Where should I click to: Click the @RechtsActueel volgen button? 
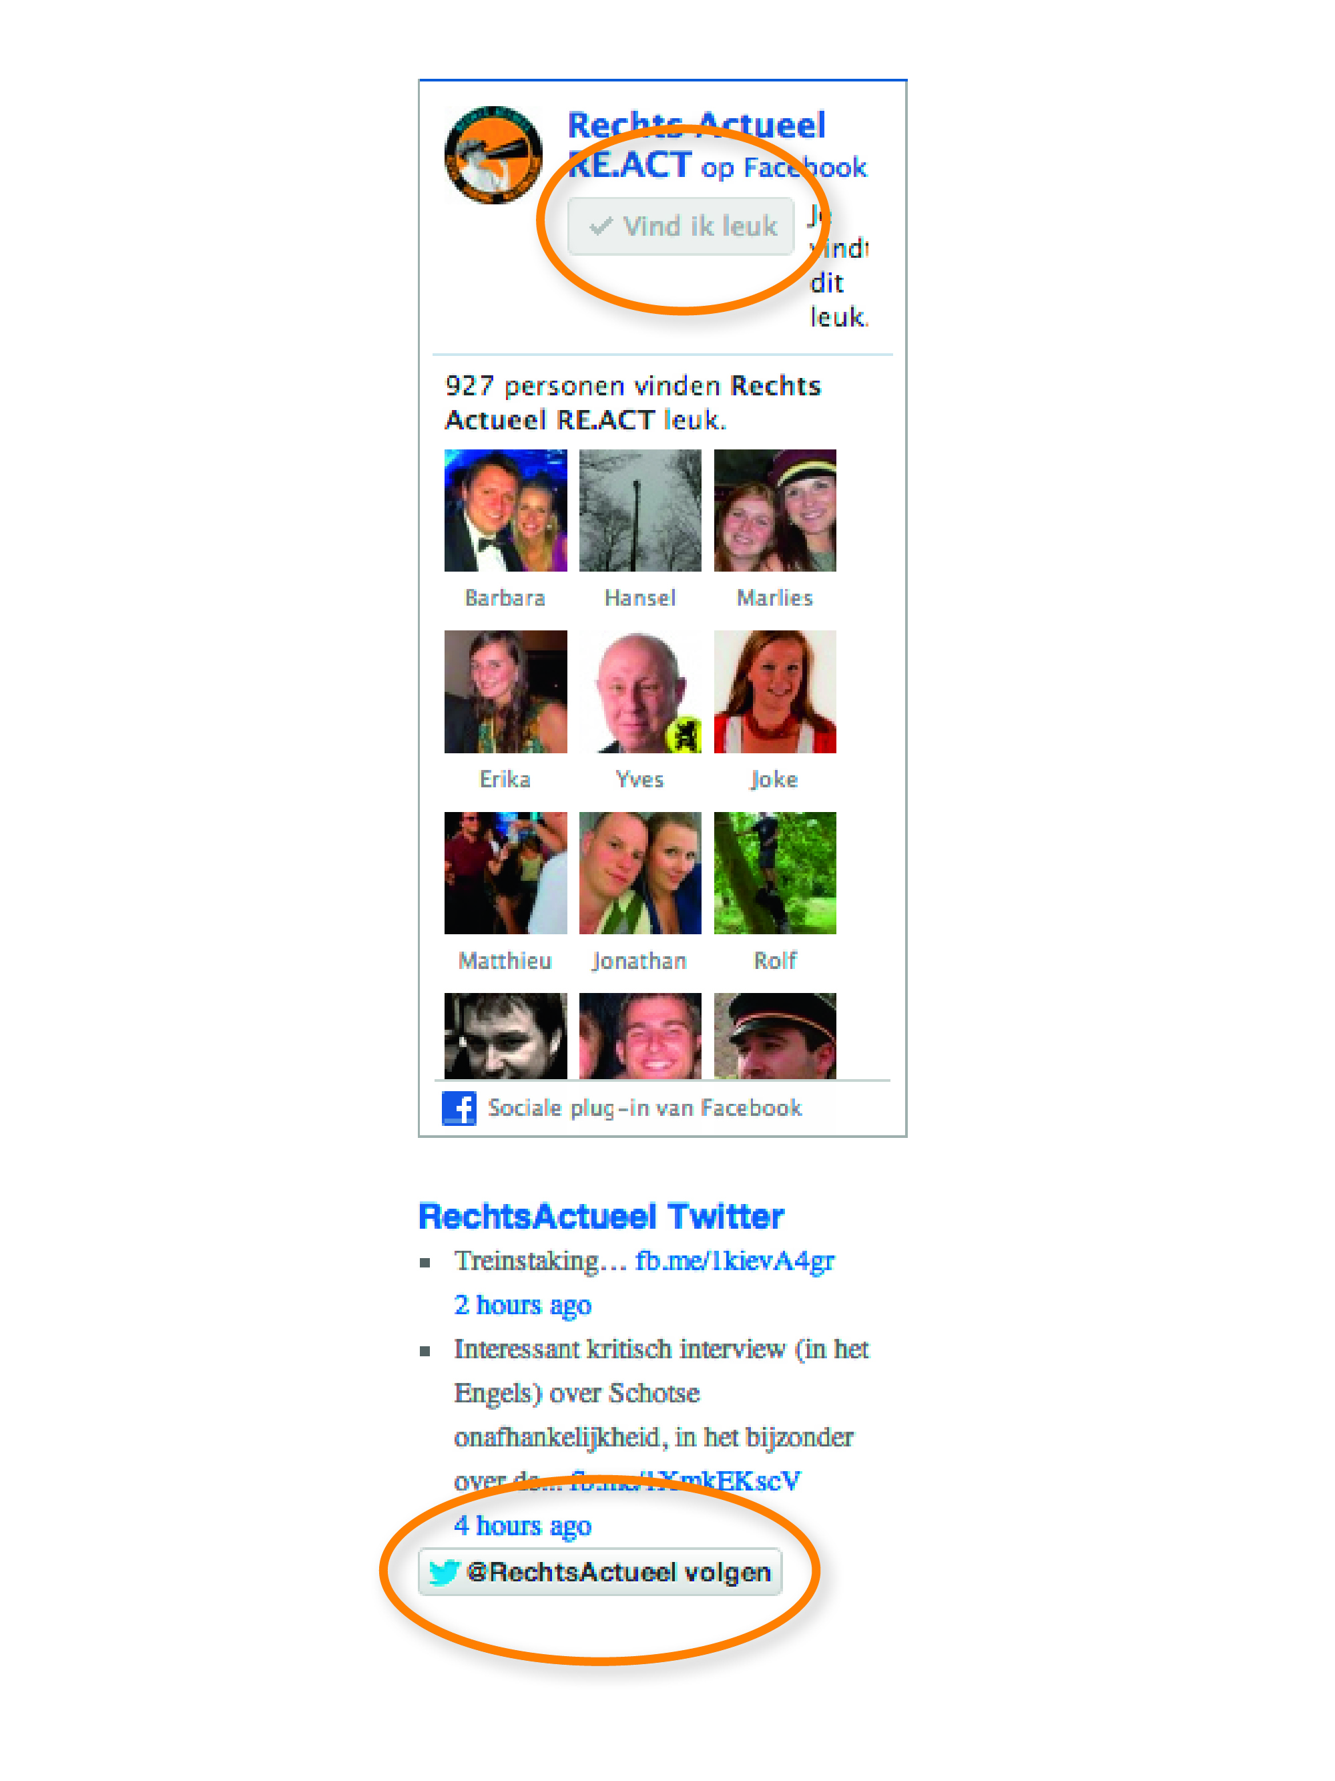599,1571
